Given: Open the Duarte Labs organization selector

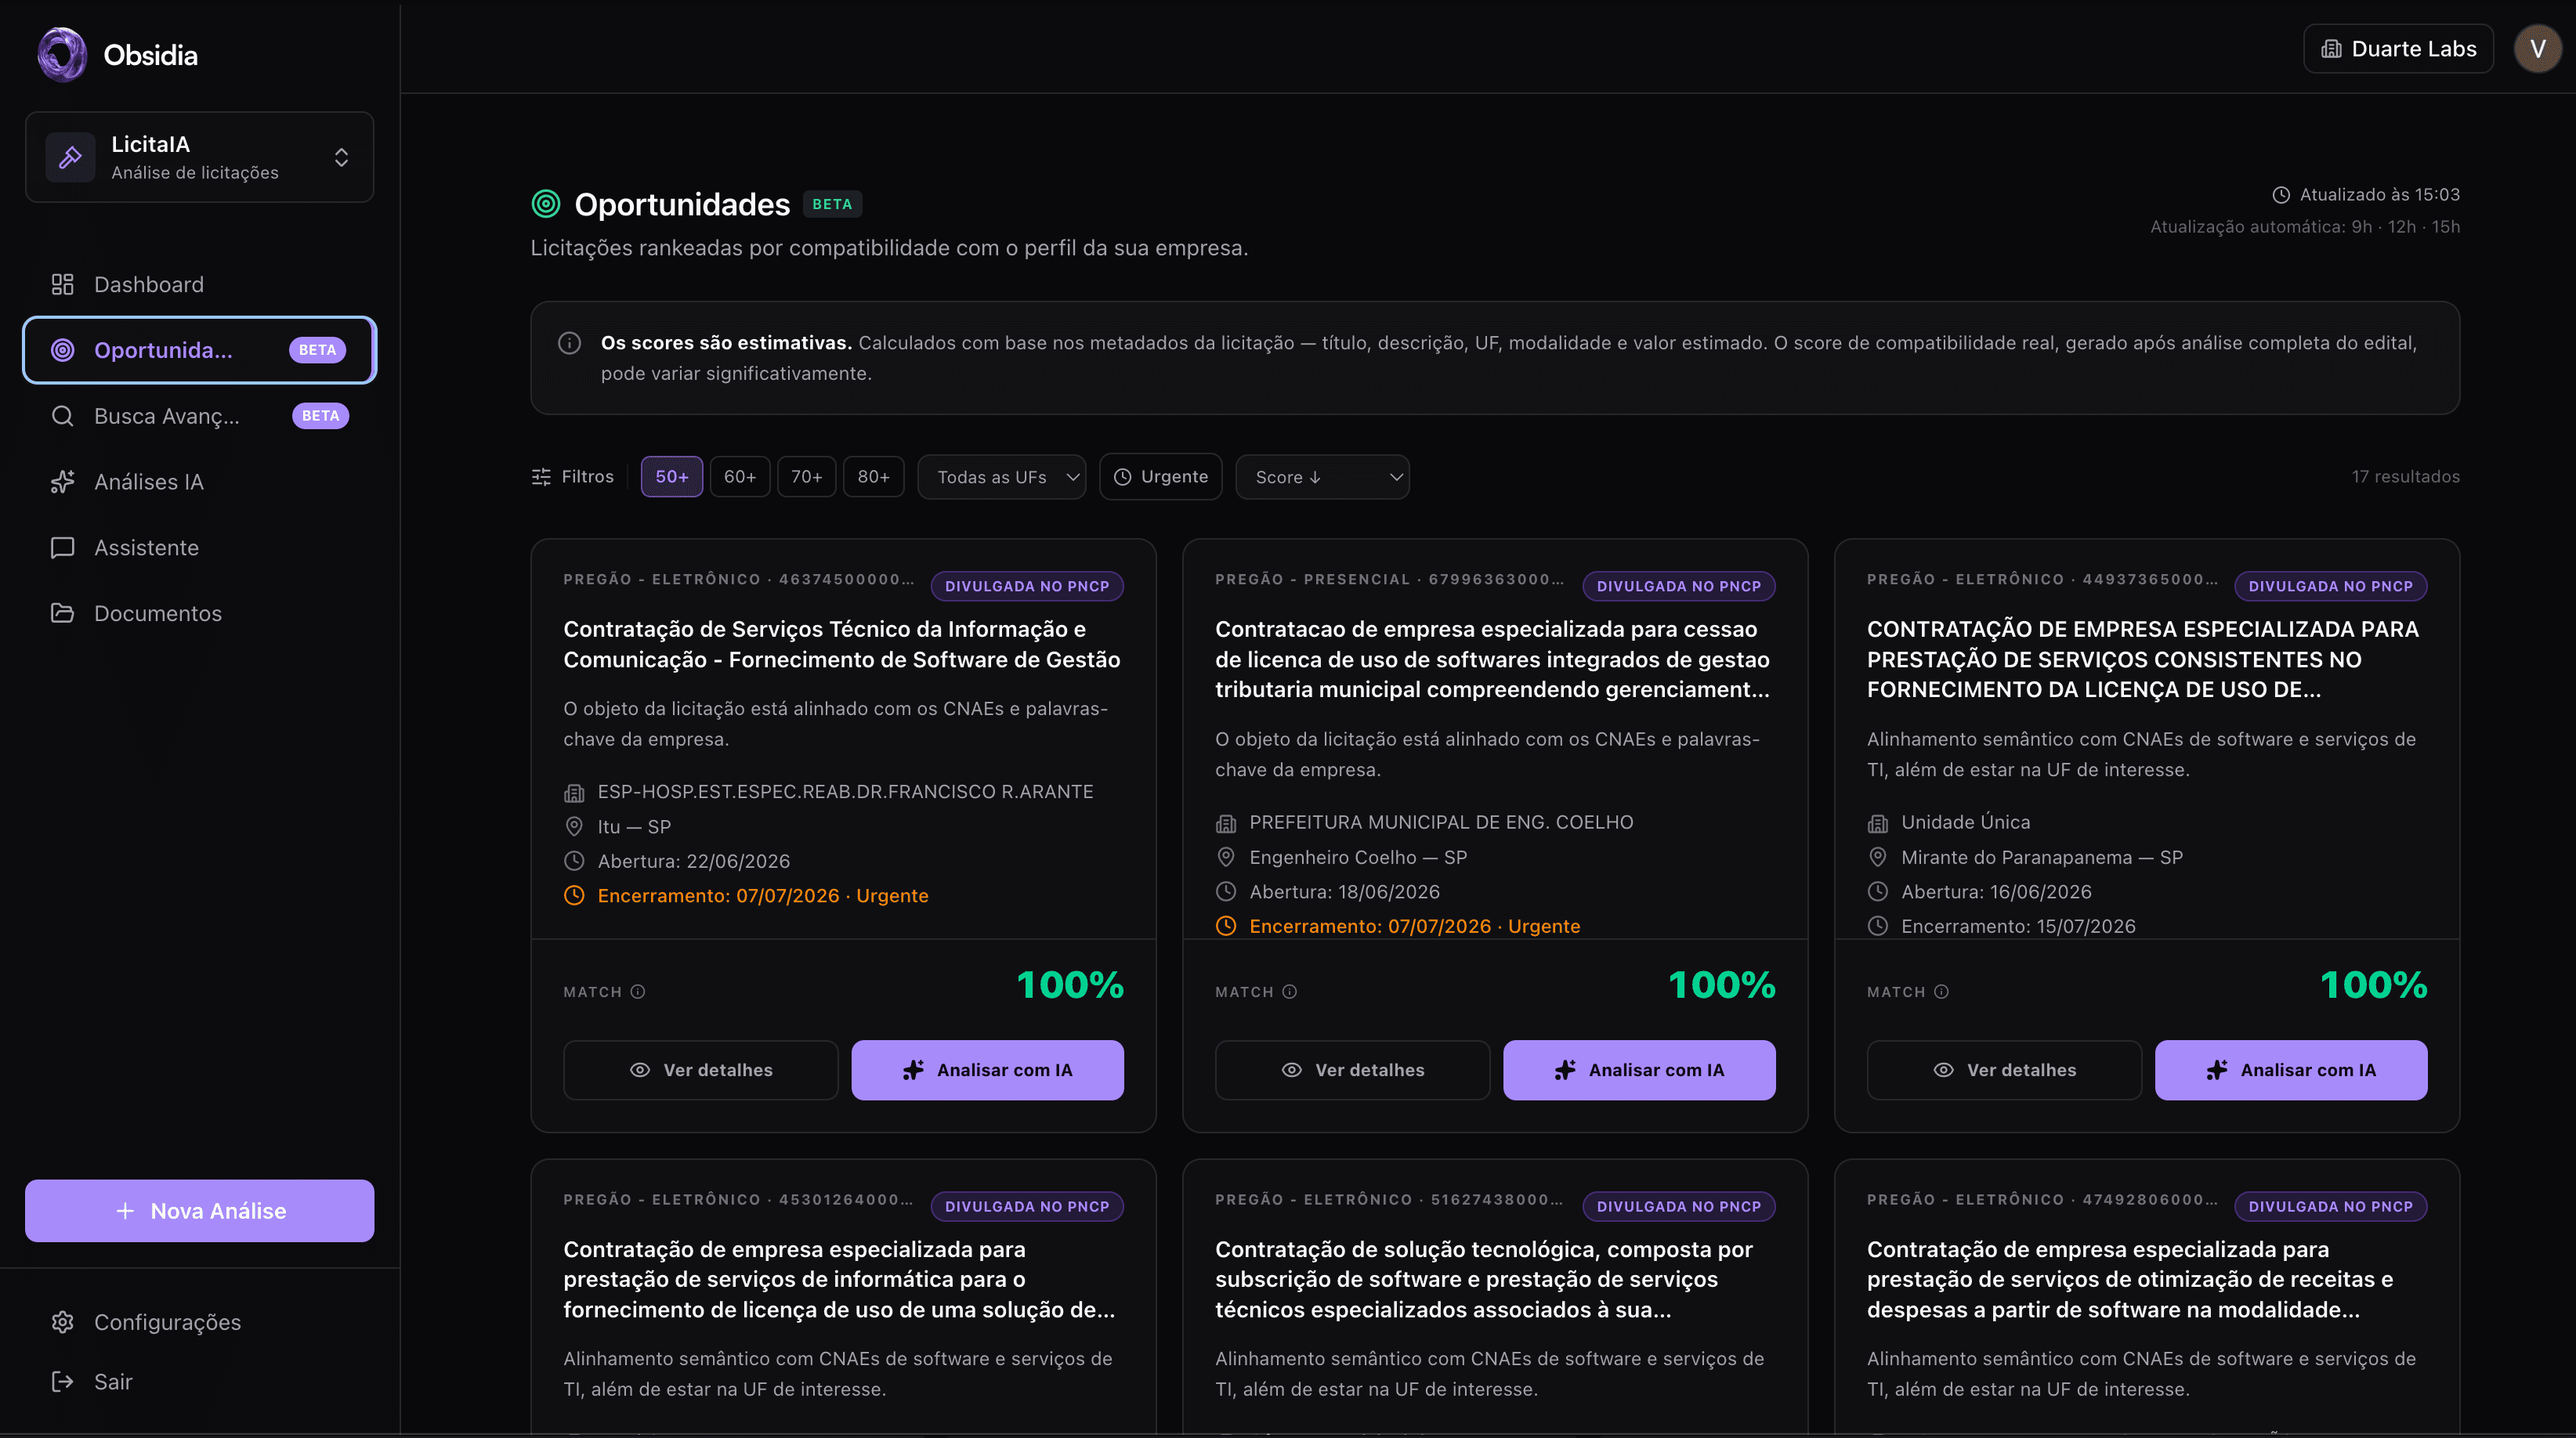Looking at the screenshot, I should pos(2398,49).
